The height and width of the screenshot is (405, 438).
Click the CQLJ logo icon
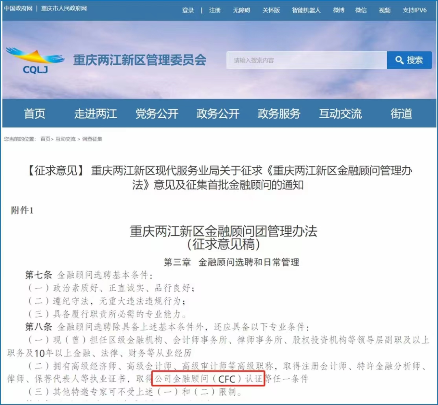[35, 61]
